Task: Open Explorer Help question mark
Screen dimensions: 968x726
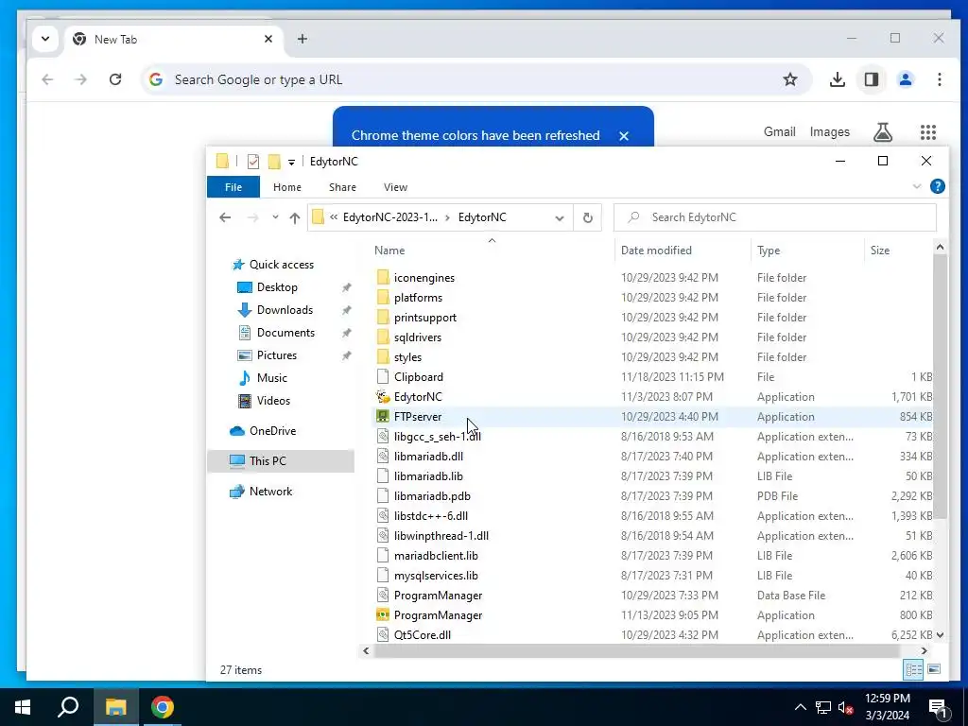Action: (937, 186)
